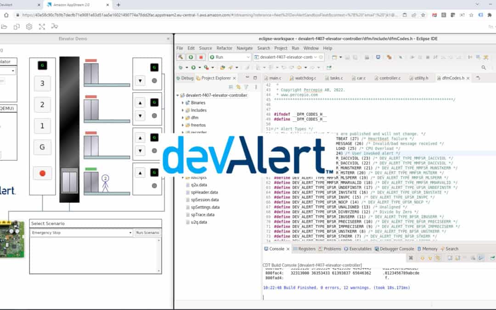This screenshot has width=496, height=310.
Task: Click the AppStream launch app folder icon
Action: click(4, 27)
